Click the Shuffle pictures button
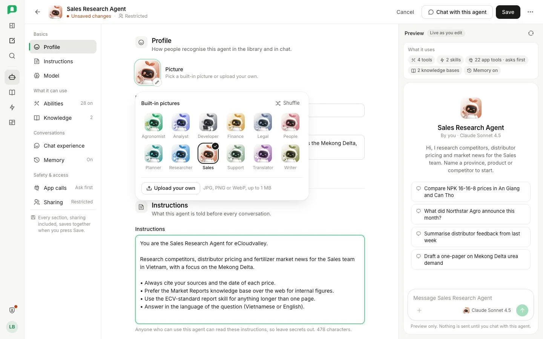The image size is (543, 339). pos(287,103)
